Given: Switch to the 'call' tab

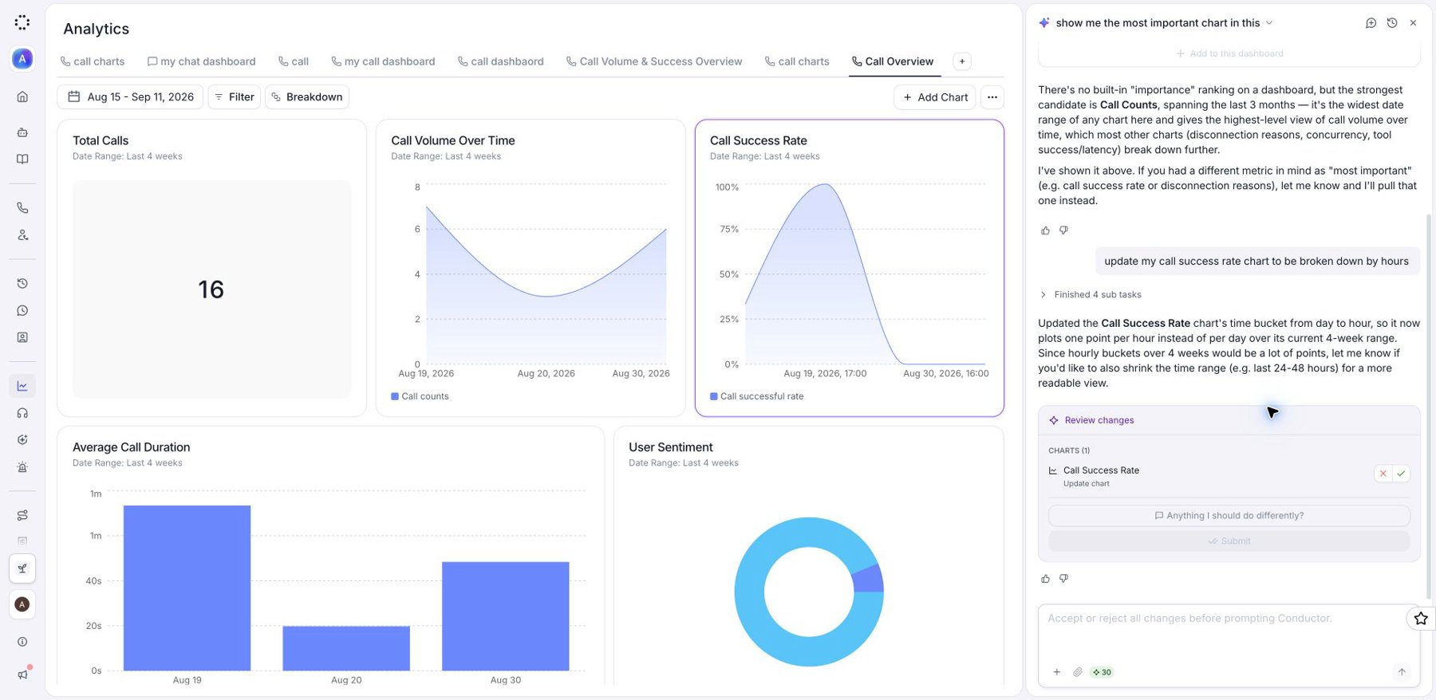Looking at the screenshot, I should (x=293, y=61).
